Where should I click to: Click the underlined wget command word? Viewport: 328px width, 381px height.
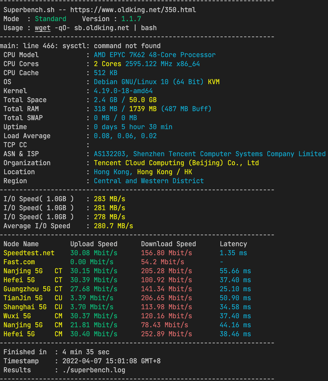tap(43, 28)
